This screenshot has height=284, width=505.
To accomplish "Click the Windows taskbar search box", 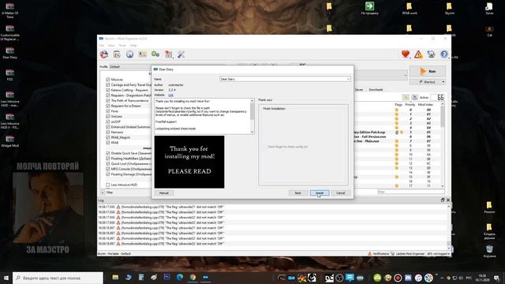I will (58, 278).
